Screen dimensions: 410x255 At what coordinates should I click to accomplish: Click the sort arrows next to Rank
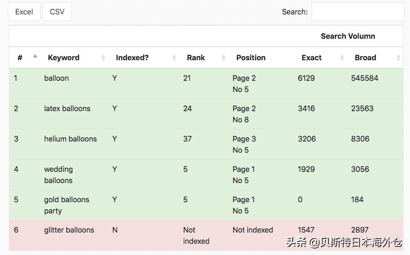223,58
